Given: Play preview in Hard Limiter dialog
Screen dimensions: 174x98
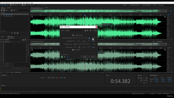Looking at the screenshot, I should (x=65, y=57).
